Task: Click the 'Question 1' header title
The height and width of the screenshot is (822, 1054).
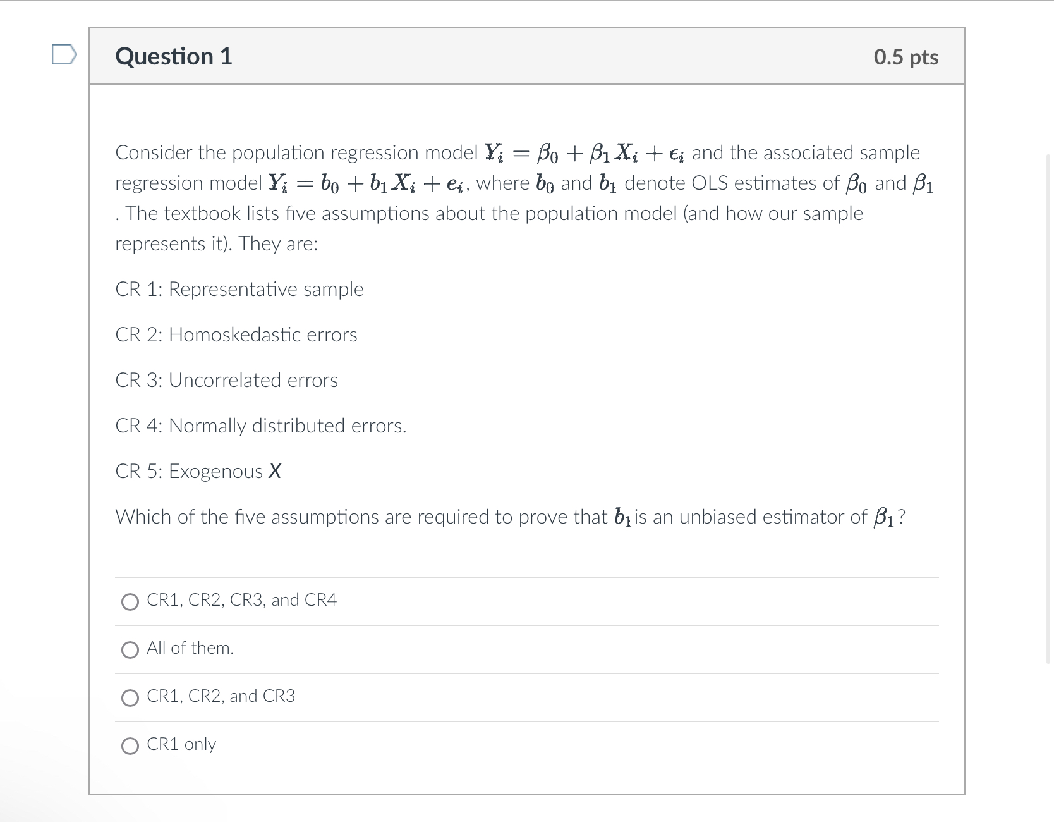Action: [174, 56]
